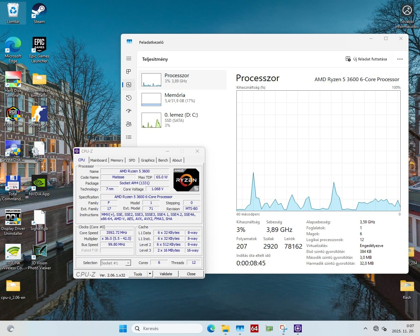
Task: Select the Hard Disk Sentinel desktop icon
Action: pyautogui.click(x=13, y=84)
